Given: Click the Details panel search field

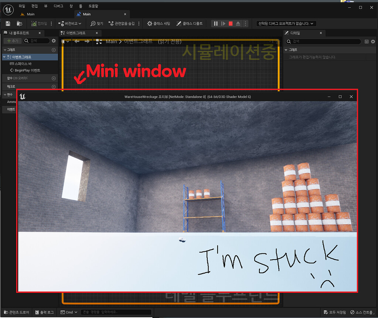Looking at the screenshot, I should coord(323,41).
